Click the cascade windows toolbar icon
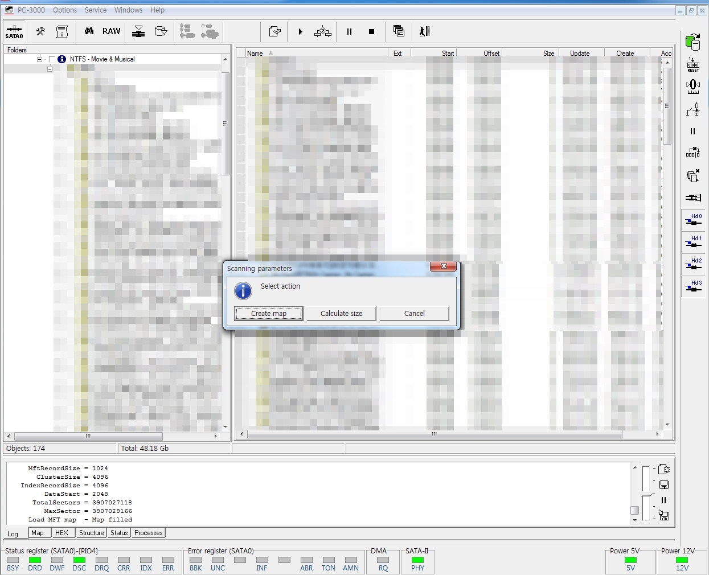Image resolution: width=709 pixels, height=575 pixels. pos(399,31)
